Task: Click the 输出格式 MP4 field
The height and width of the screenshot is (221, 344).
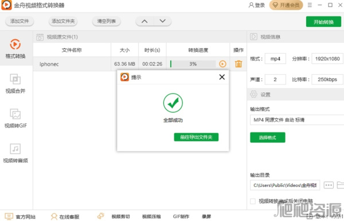Action: pyautogui.click(x=297, y=120)
